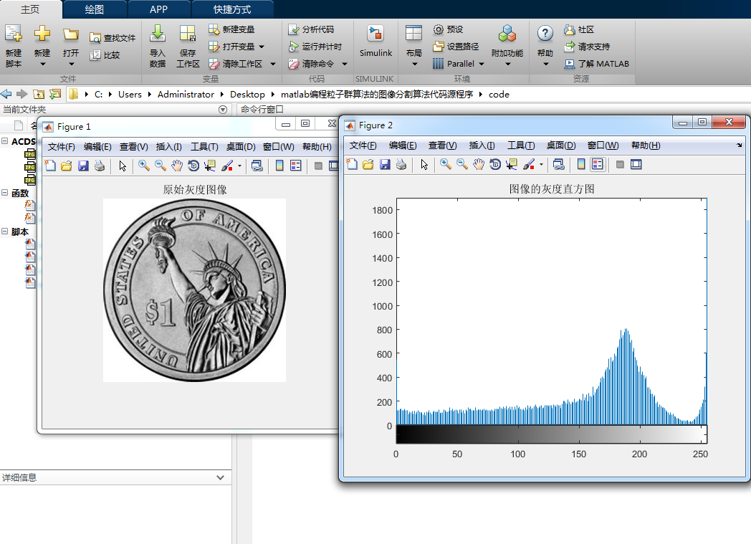Screen dimensions: 751x544
Task: Enable Data Cursor tool in Figure 2
Action: pos(512,164)
